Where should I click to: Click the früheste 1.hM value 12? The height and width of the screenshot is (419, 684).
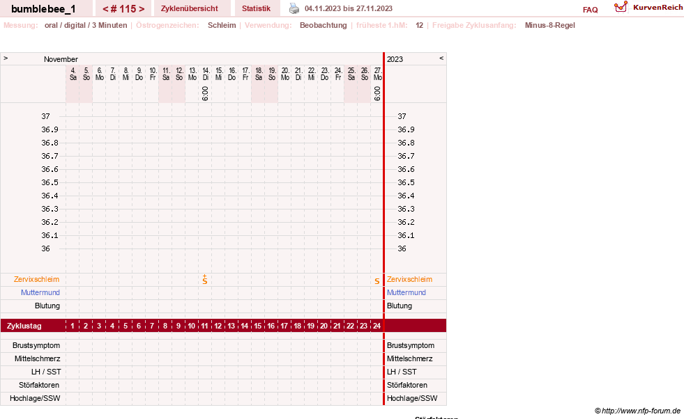pos(419,25)
